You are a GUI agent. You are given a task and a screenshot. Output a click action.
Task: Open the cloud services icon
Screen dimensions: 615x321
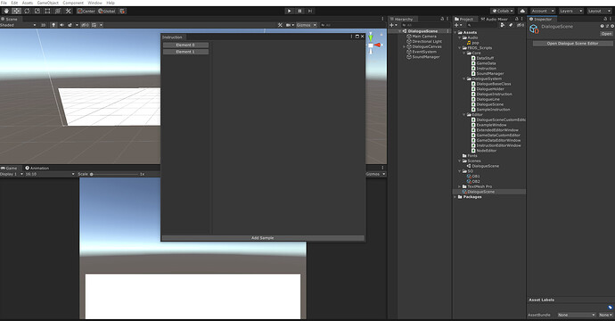tap(522, 11)
